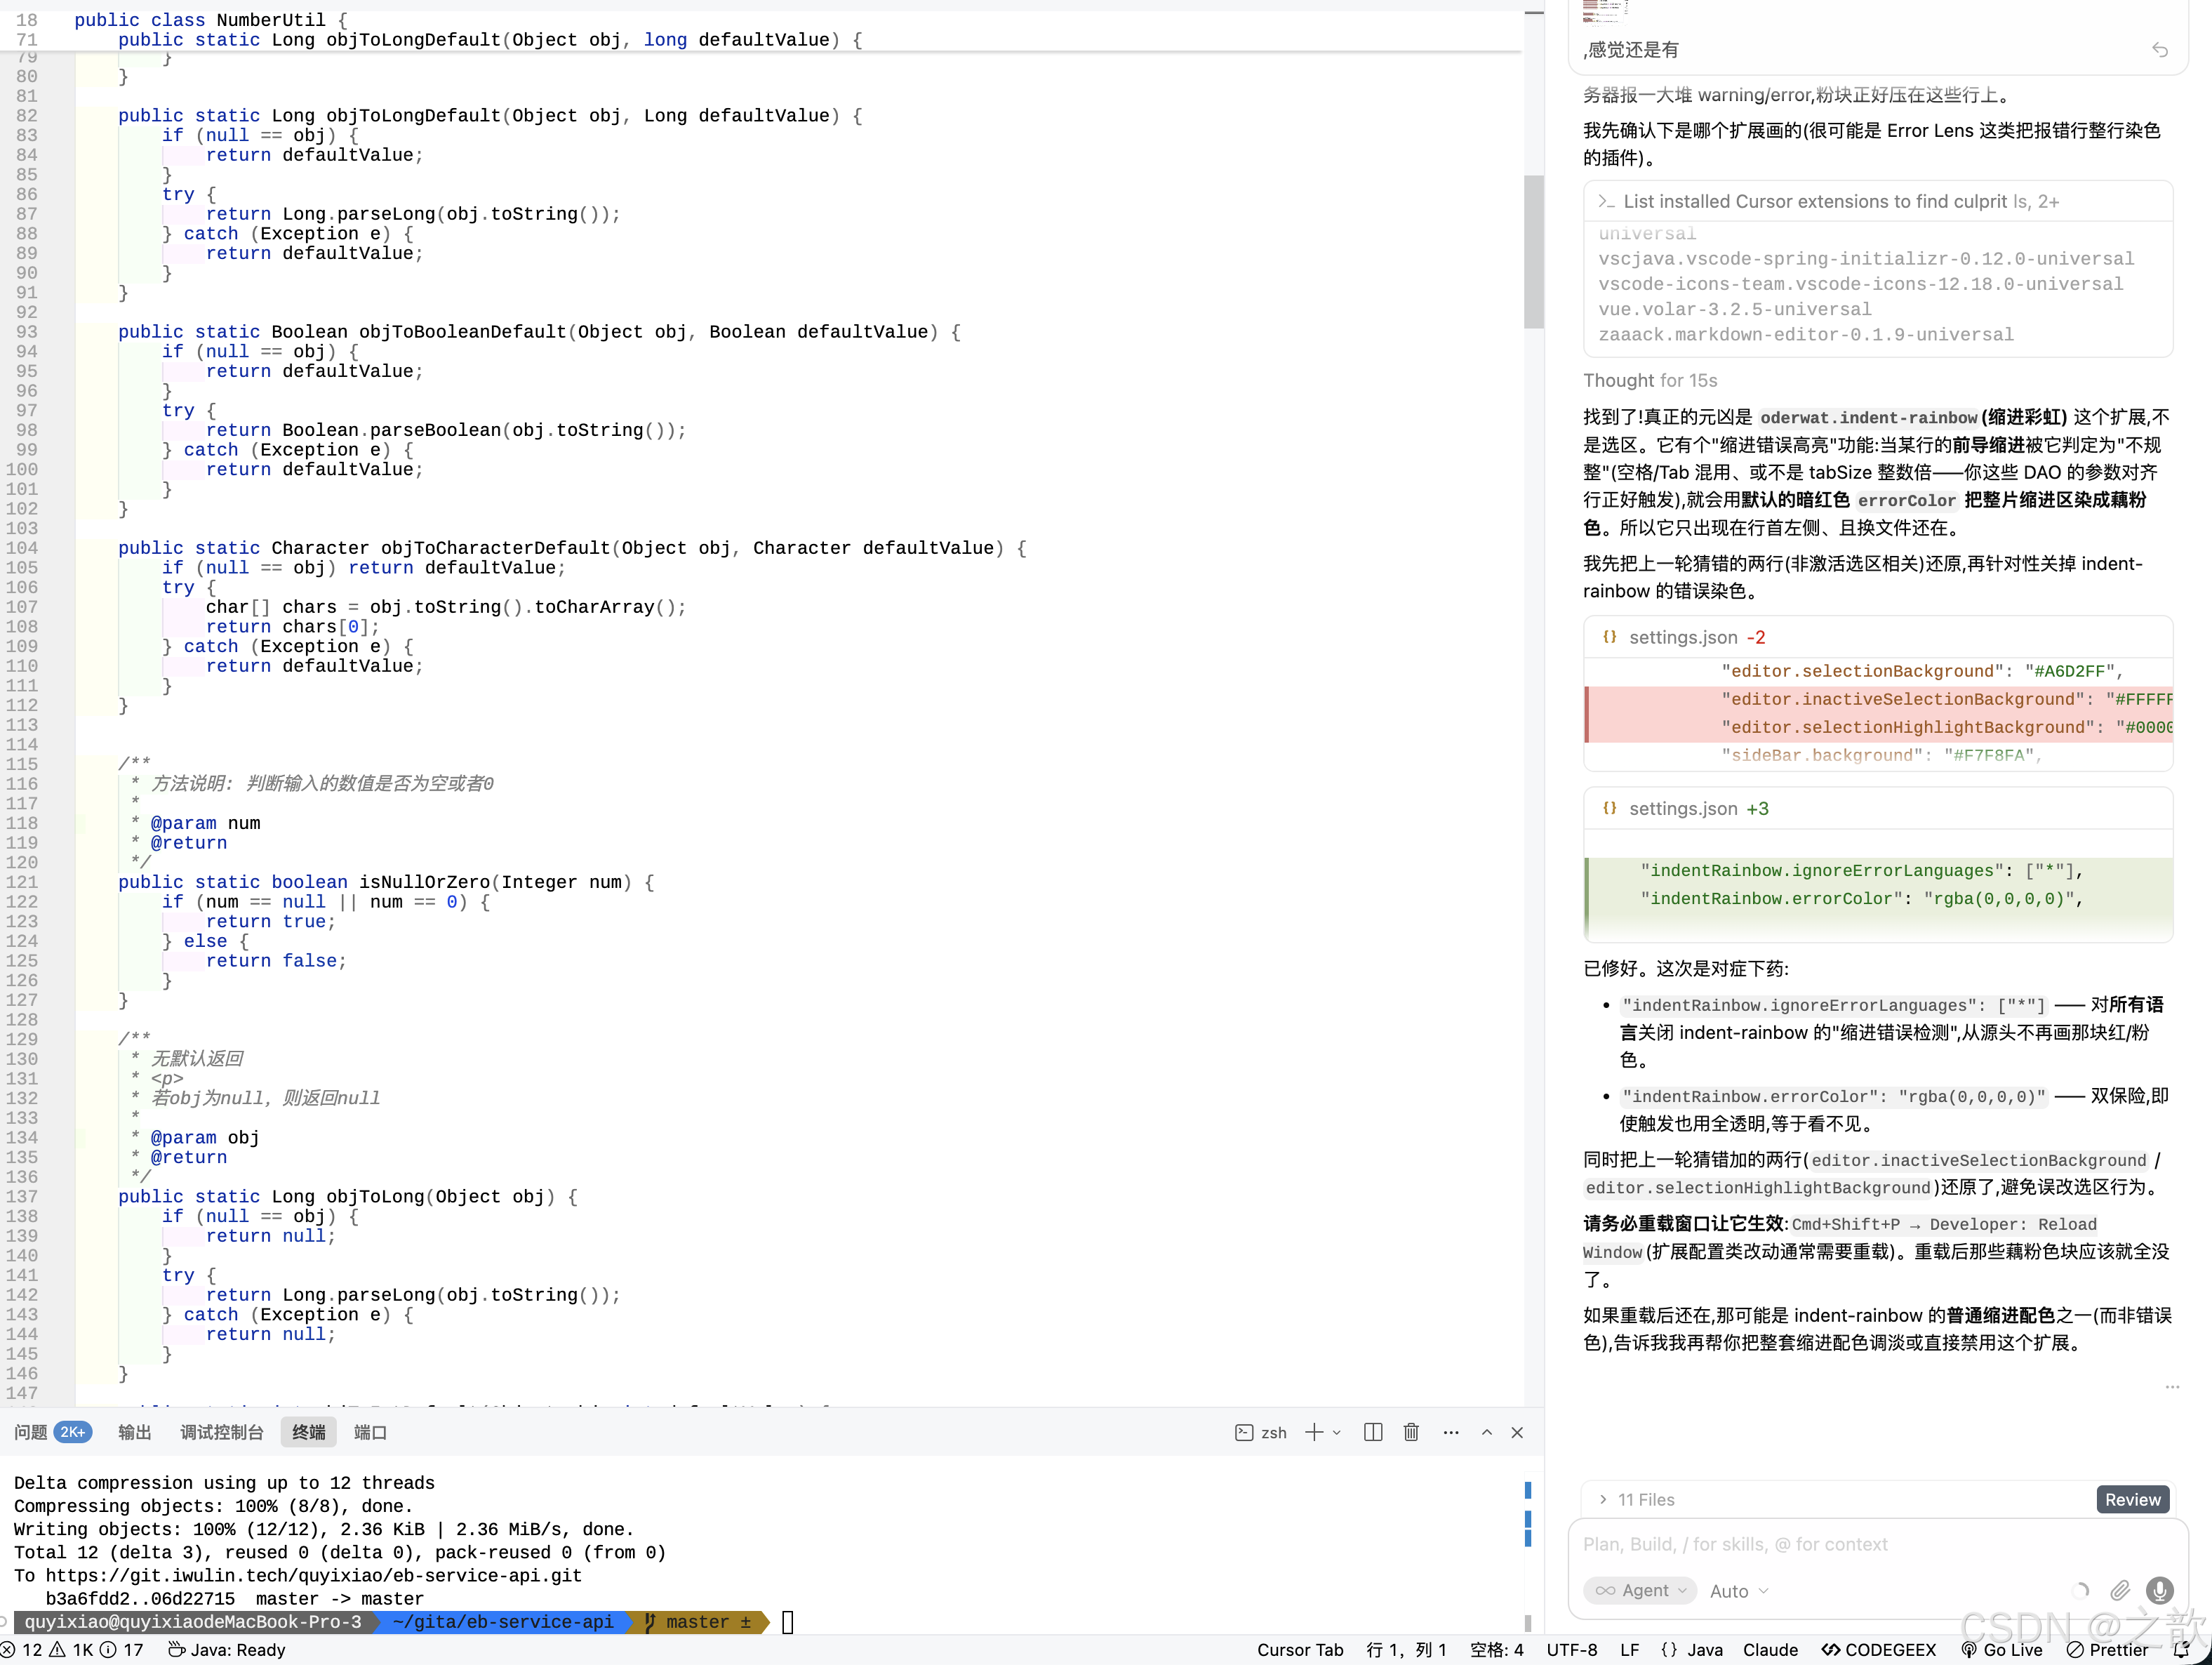The image size is (2212, 1665).
Task: Split the terminal panel
Action: (1373, 1432)
